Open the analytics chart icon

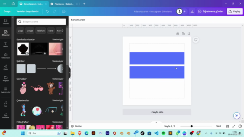click(x=192, y=11)
